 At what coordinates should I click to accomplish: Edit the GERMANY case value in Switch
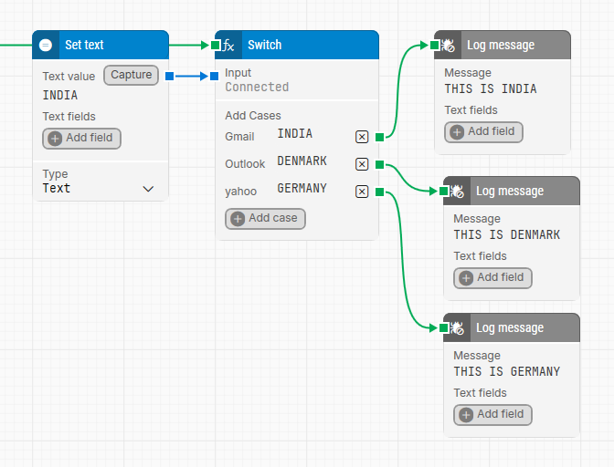pos(302,189)
